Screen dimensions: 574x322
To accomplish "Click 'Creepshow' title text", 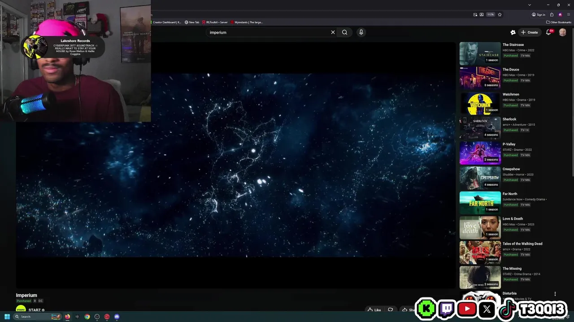I will click(x=511, y=169).
